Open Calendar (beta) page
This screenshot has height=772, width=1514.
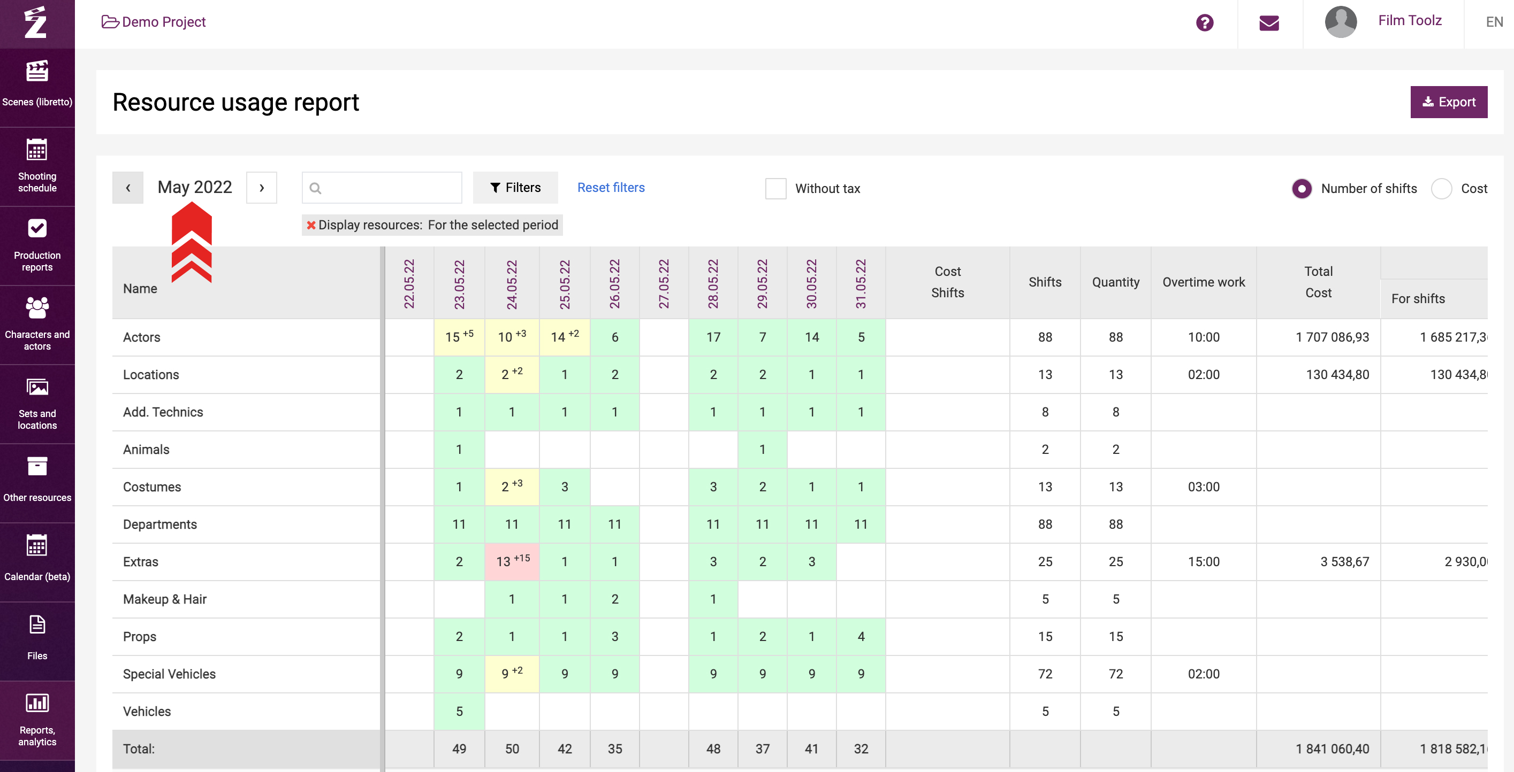pyautogui.click(x=37, y=562)
